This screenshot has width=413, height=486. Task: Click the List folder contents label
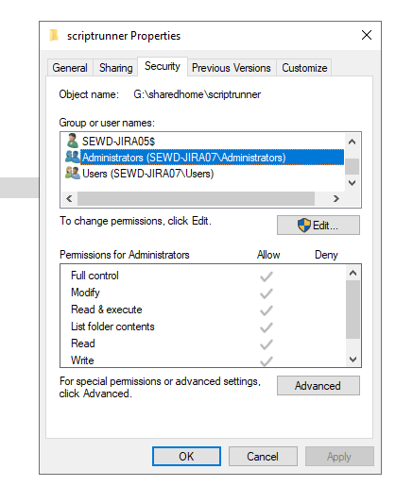[x=112, y=327]
